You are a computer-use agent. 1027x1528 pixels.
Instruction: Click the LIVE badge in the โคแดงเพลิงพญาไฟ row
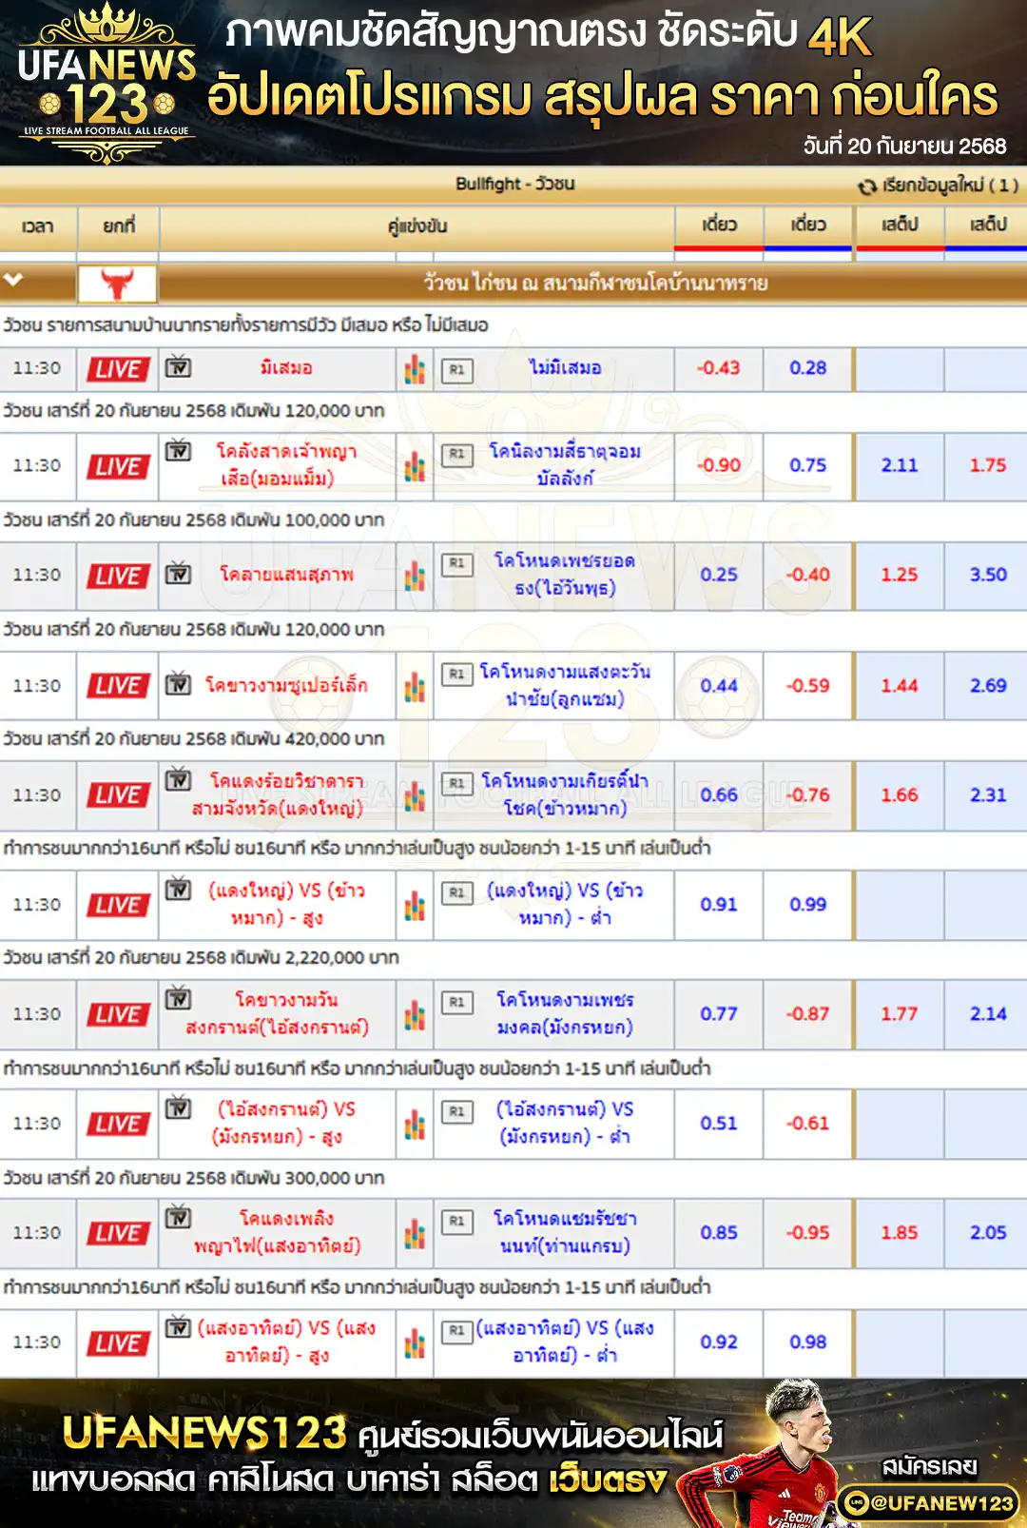(118, 1233)
